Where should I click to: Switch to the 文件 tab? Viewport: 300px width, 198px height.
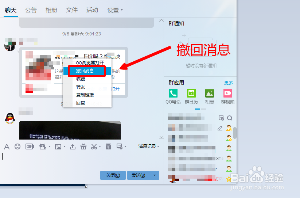click(72, 10)
